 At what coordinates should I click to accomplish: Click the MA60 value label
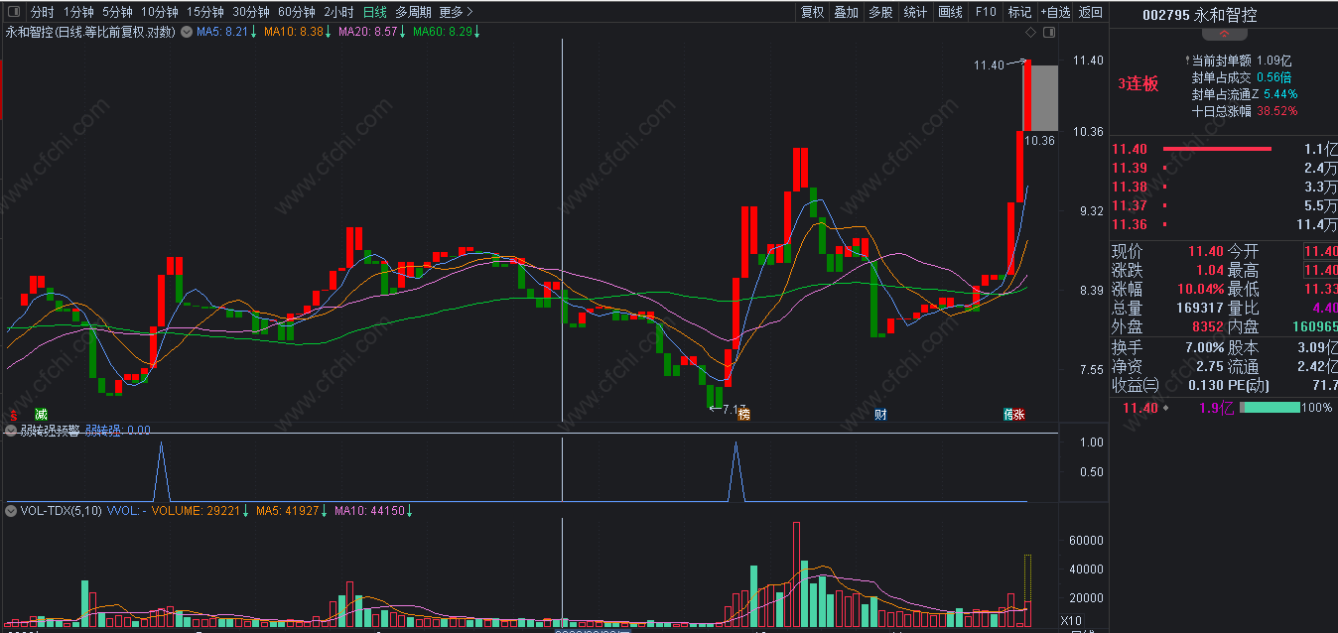(x=447, y=32)
